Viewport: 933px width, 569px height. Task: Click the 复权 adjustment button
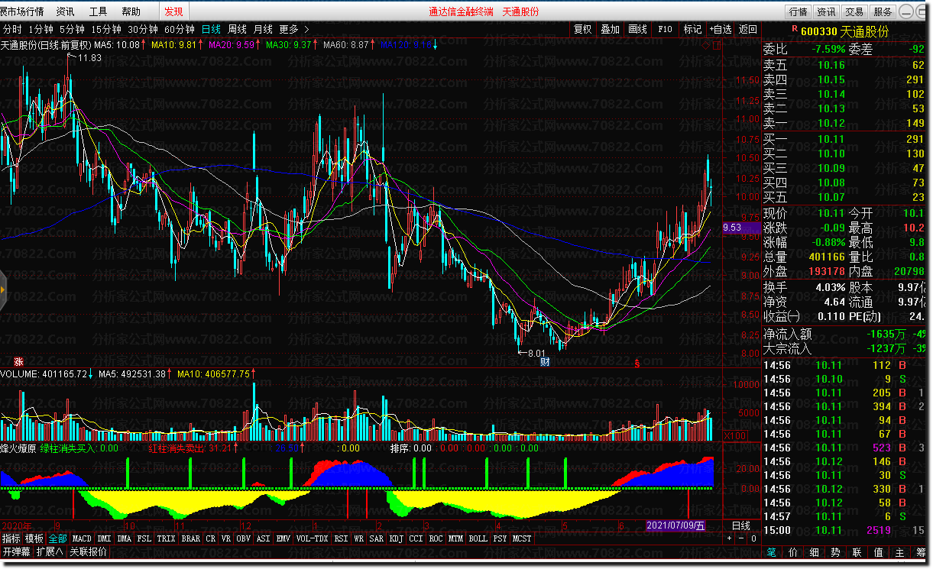tap(582, 29)
